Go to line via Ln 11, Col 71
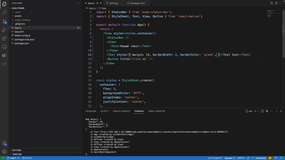 [x=215, y=158]
